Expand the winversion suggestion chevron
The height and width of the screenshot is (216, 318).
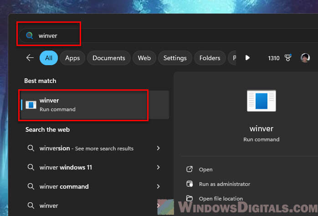tap(159, 148)
